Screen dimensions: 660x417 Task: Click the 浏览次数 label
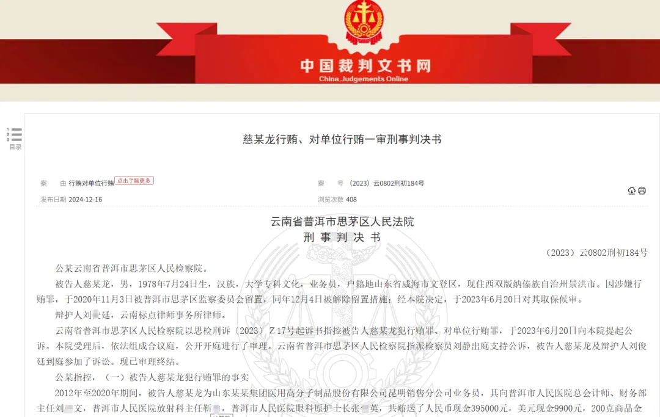tap(331, 200)
